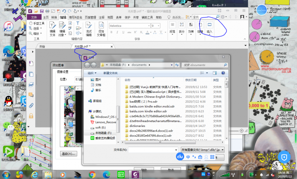Switch to 注释 comment ribbon tab

click(x=101, y=17)
